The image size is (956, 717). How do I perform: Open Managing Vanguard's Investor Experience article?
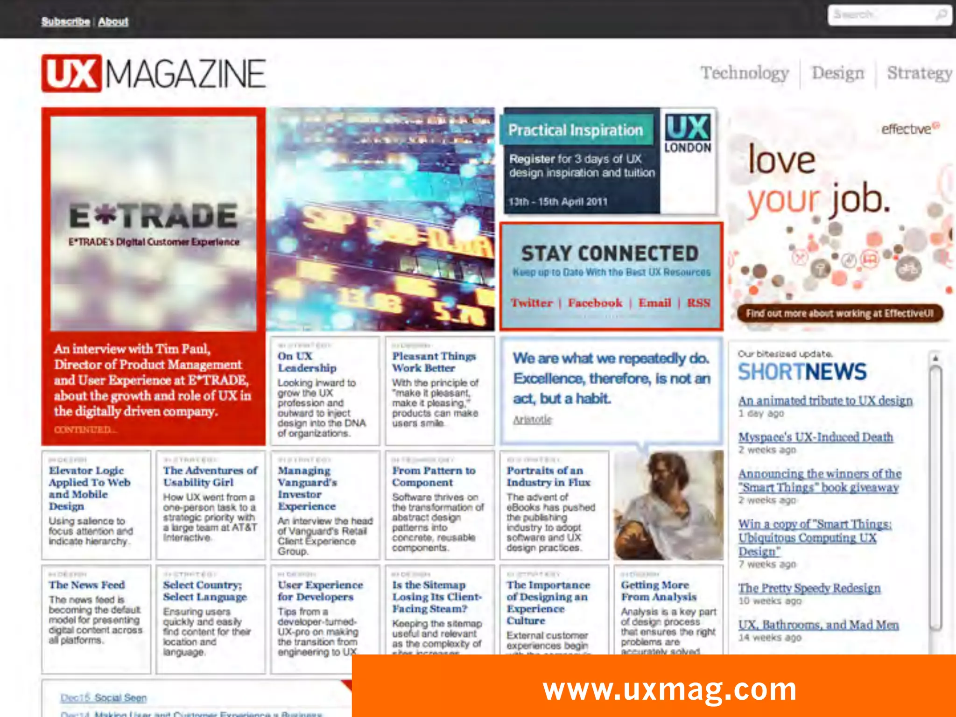307,488
